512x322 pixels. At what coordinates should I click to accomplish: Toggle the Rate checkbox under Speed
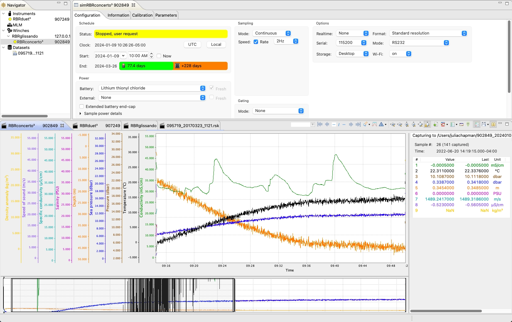256,42
